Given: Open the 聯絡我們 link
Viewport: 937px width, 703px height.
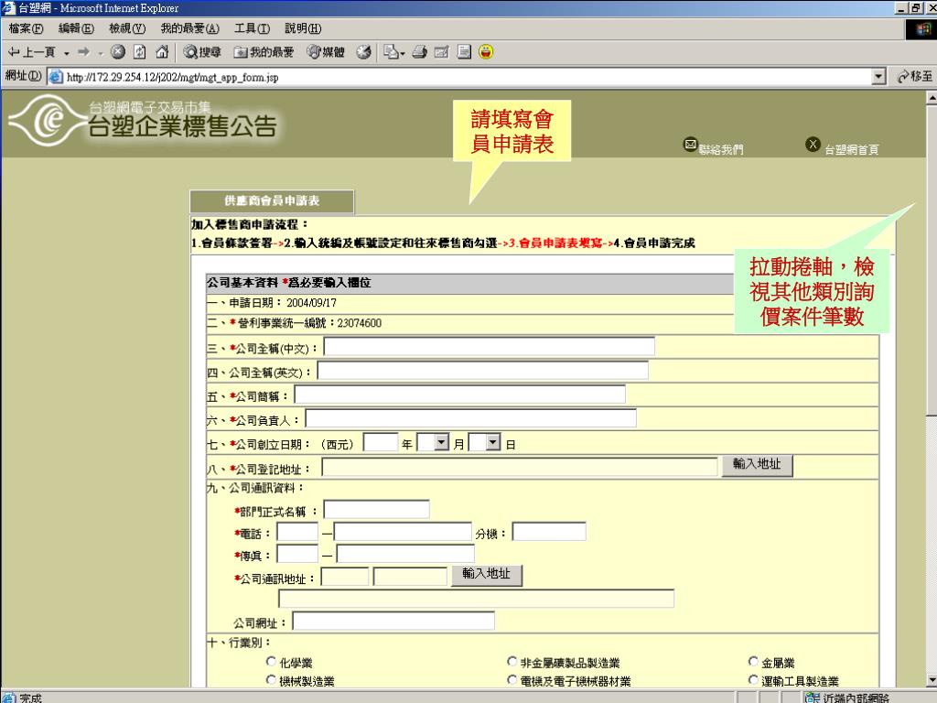Looking at the screenshot, I should click(721, 149).
